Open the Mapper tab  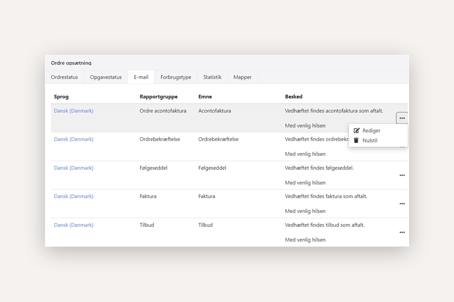coord(242,77)
